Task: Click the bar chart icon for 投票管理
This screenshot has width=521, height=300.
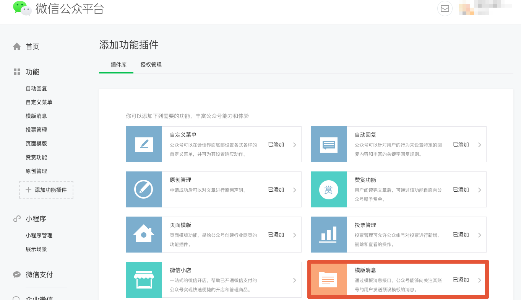Action: pyautogui.click(x=328, y=234)
